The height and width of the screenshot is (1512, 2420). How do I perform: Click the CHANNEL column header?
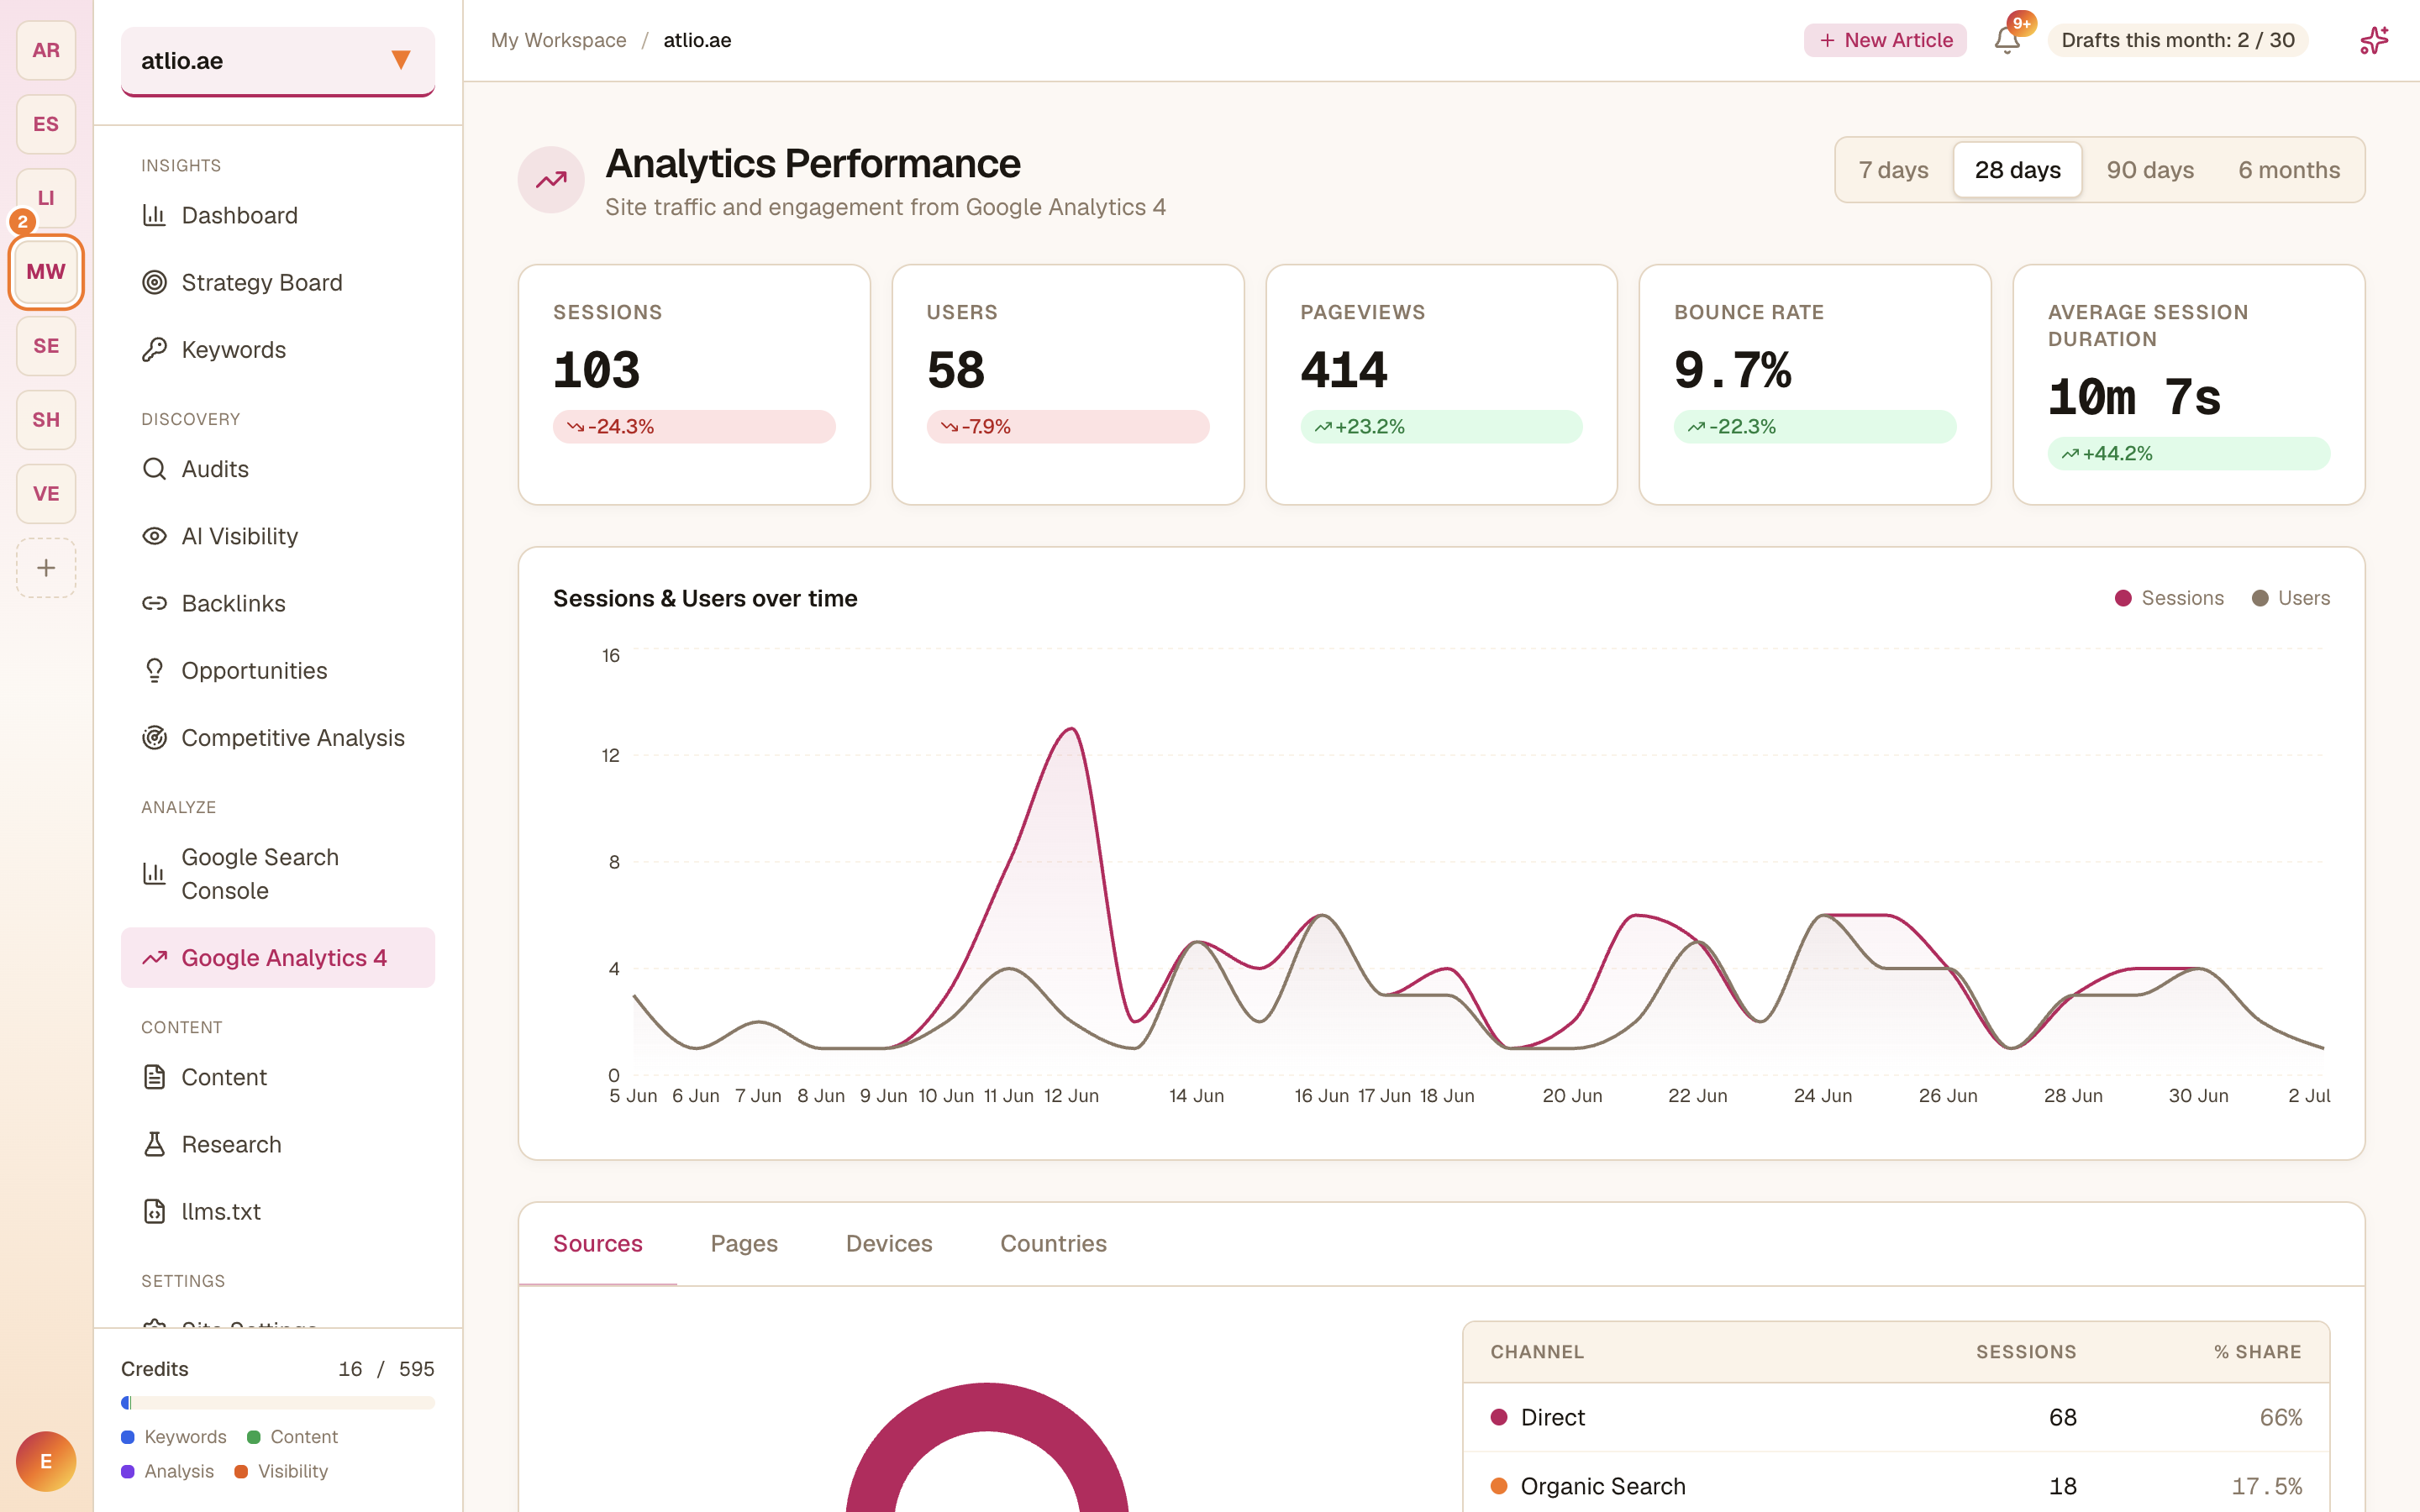coord(1537,1351)
